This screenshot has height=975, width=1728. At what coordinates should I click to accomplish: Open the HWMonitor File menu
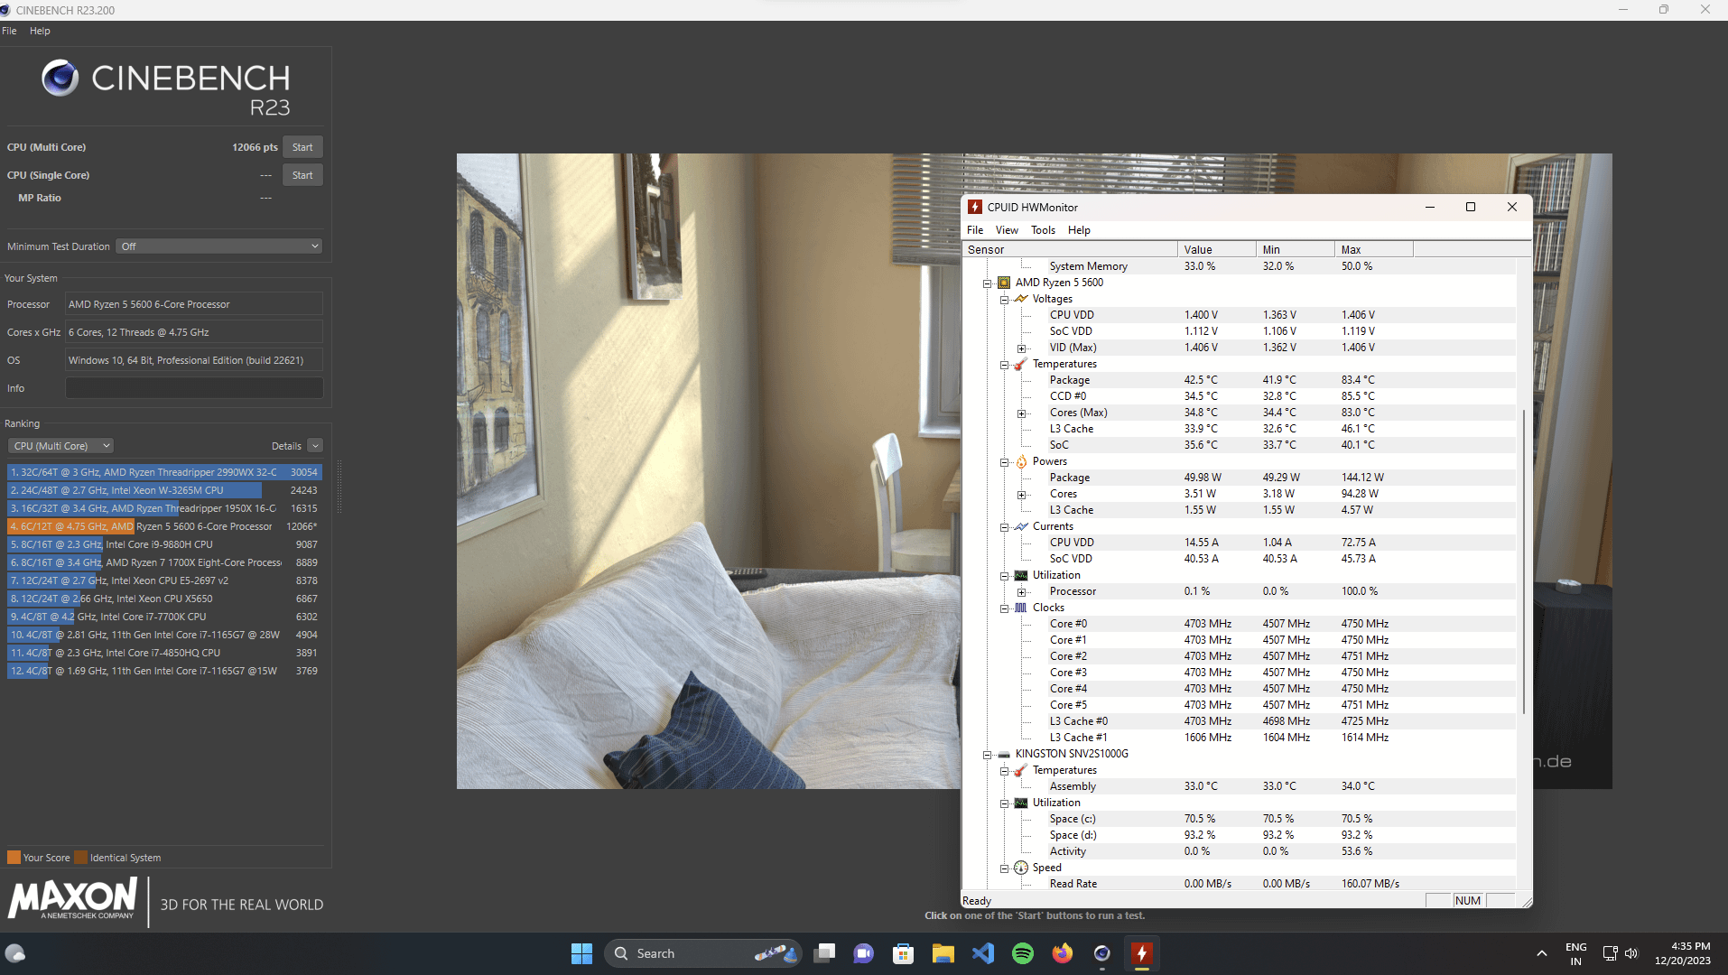[975, 230]
